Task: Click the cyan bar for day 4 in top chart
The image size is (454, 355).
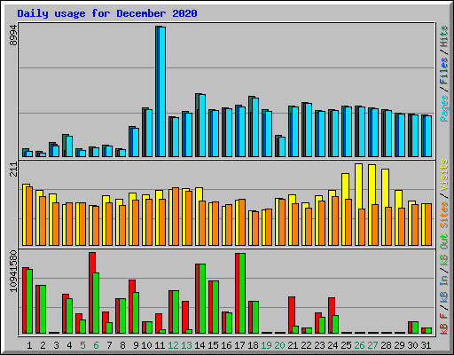Action: (69, 146)
